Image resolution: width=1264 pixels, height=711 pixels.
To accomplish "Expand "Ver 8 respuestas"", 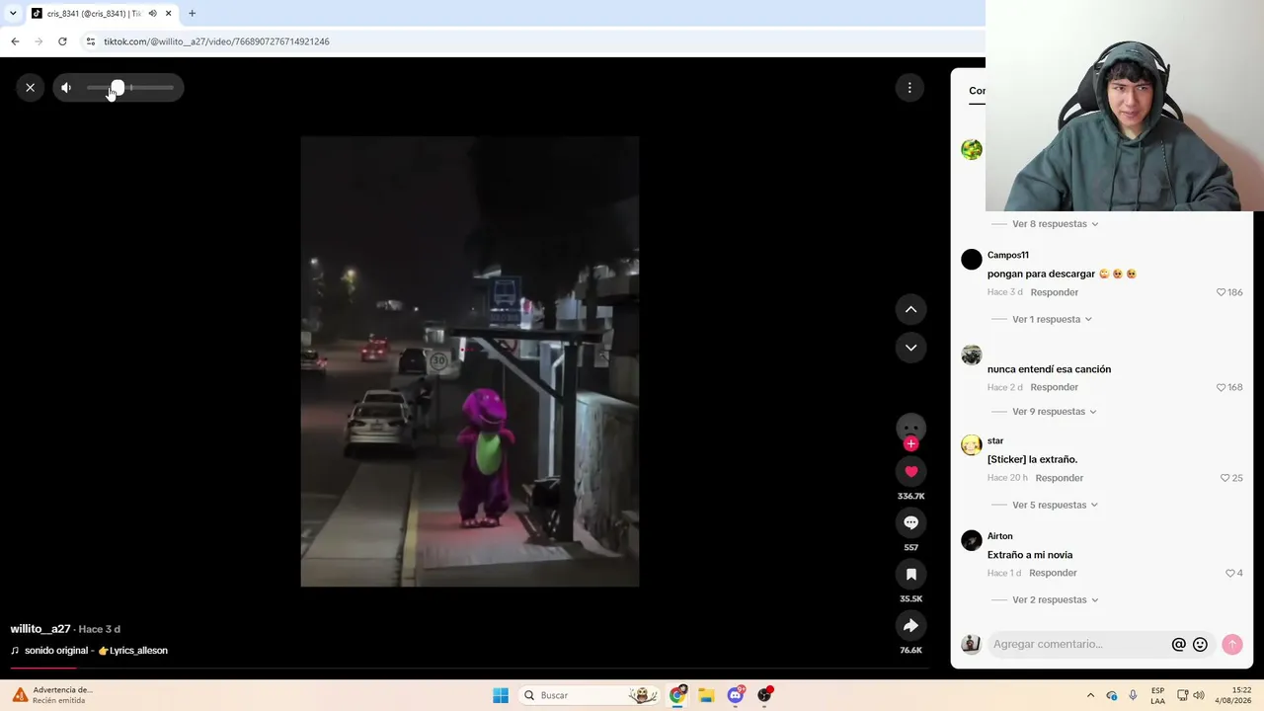I will click(x=1055, y=224).
